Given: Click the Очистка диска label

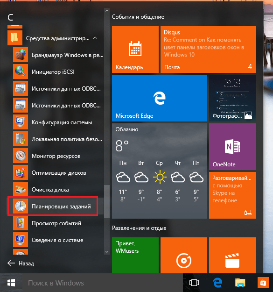Looking at the screenshot, I should 50,190.
